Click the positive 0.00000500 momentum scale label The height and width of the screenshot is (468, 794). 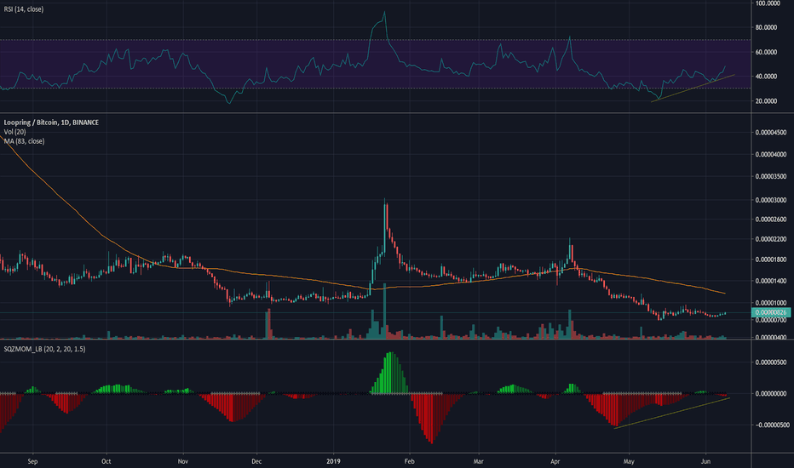pos(771,362)
